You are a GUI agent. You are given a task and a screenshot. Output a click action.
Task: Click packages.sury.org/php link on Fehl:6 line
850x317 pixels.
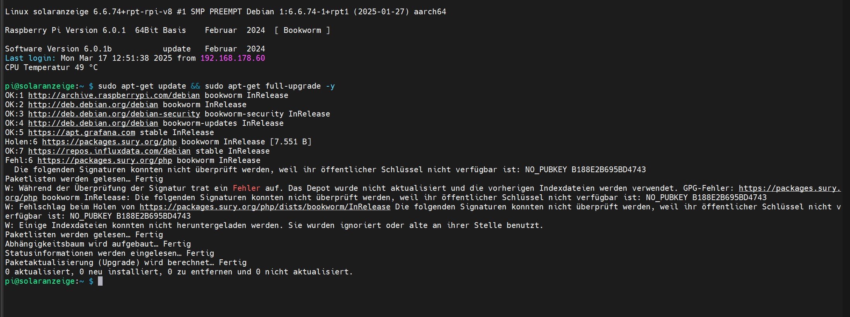click(x=105, y=160)
